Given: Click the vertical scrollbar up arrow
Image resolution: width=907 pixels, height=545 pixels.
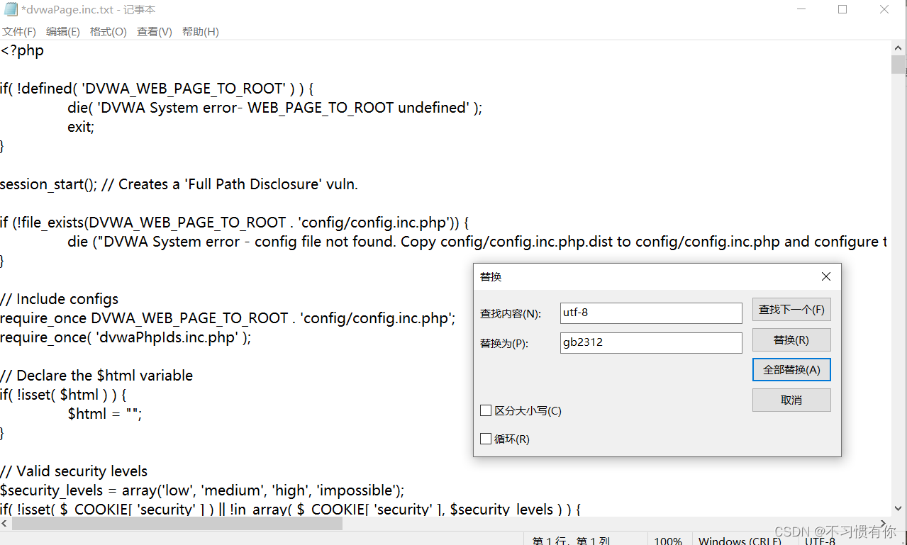Looking at the screenshot, I should pyautogui.click(x=899, y=47).
